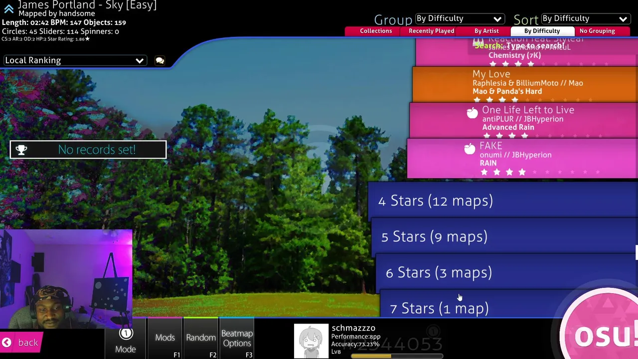Click the song list scrollbar handle

pos(637,252)
